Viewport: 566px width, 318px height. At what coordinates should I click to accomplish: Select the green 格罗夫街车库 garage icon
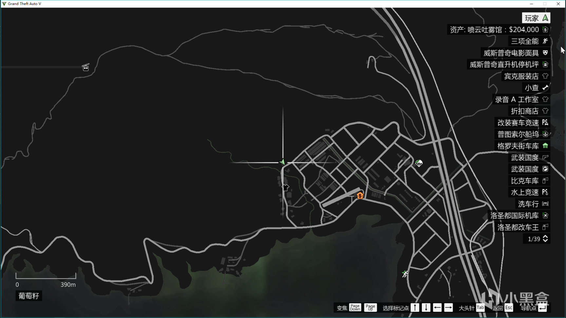(545, 146)
